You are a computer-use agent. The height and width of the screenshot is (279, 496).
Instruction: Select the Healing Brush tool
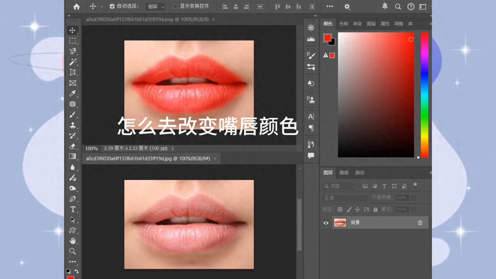click(73, 104)
